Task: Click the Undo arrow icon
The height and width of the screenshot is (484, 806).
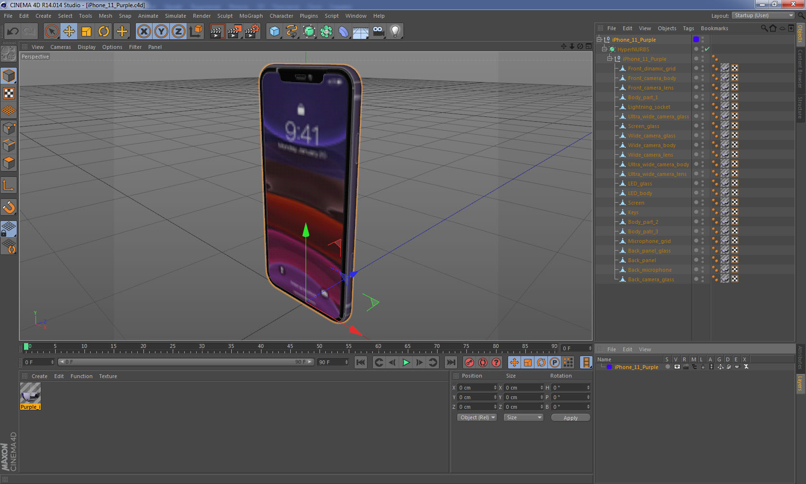Action: click(12, 32)
